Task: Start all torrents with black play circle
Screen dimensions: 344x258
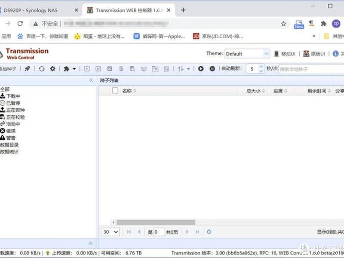Action: [201, 69]
